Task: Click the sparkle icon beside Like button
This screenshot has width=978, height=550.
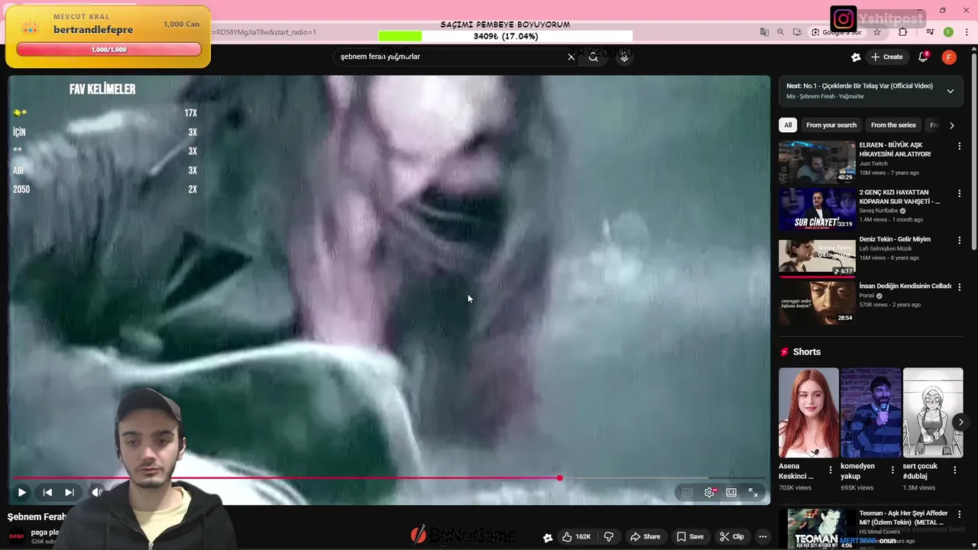Action: click(x=547, y=538)
